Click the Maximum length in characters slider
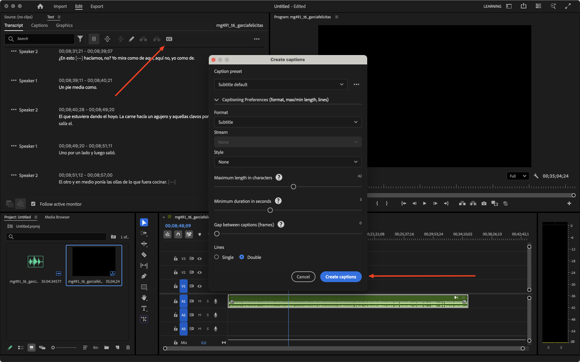The width and height of the screenshot is (580, 362). [x=293, y=187]
